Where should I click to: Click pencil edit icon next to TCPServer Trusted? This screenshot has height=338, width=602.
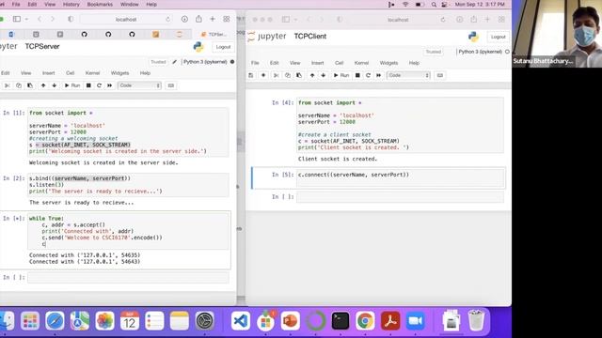pyautogui.click(x=175, y=62)
